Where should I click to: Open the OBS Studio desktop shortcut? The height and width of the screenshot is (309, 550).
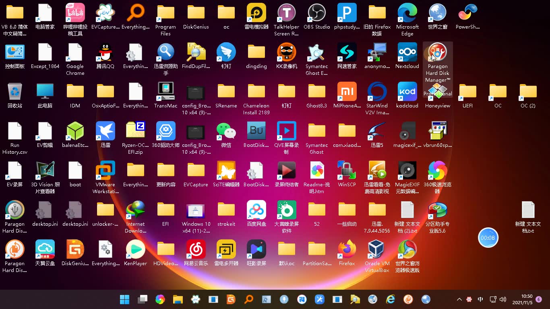[x=317, y=17]
